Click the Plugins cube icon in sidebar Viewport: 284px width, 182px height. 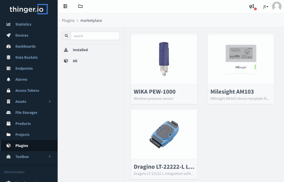click(9, 146)
